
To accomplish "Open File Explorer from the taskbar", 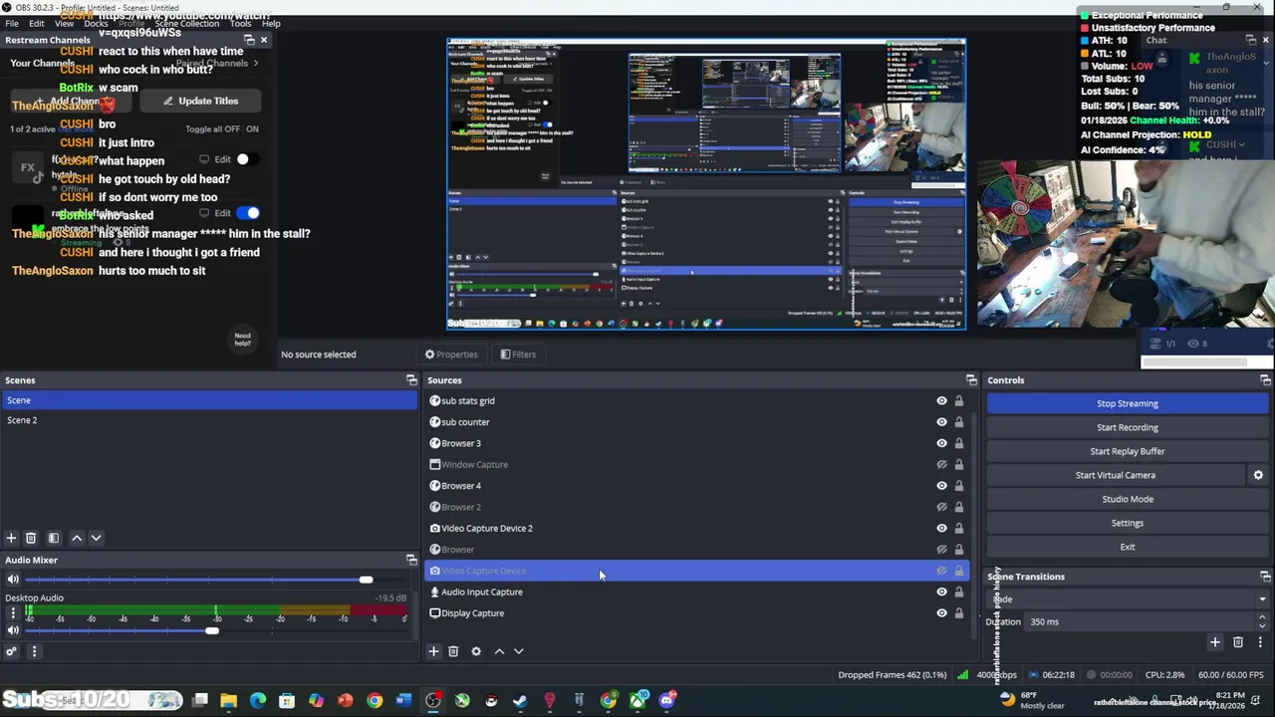I will click(x=228, y=701).
